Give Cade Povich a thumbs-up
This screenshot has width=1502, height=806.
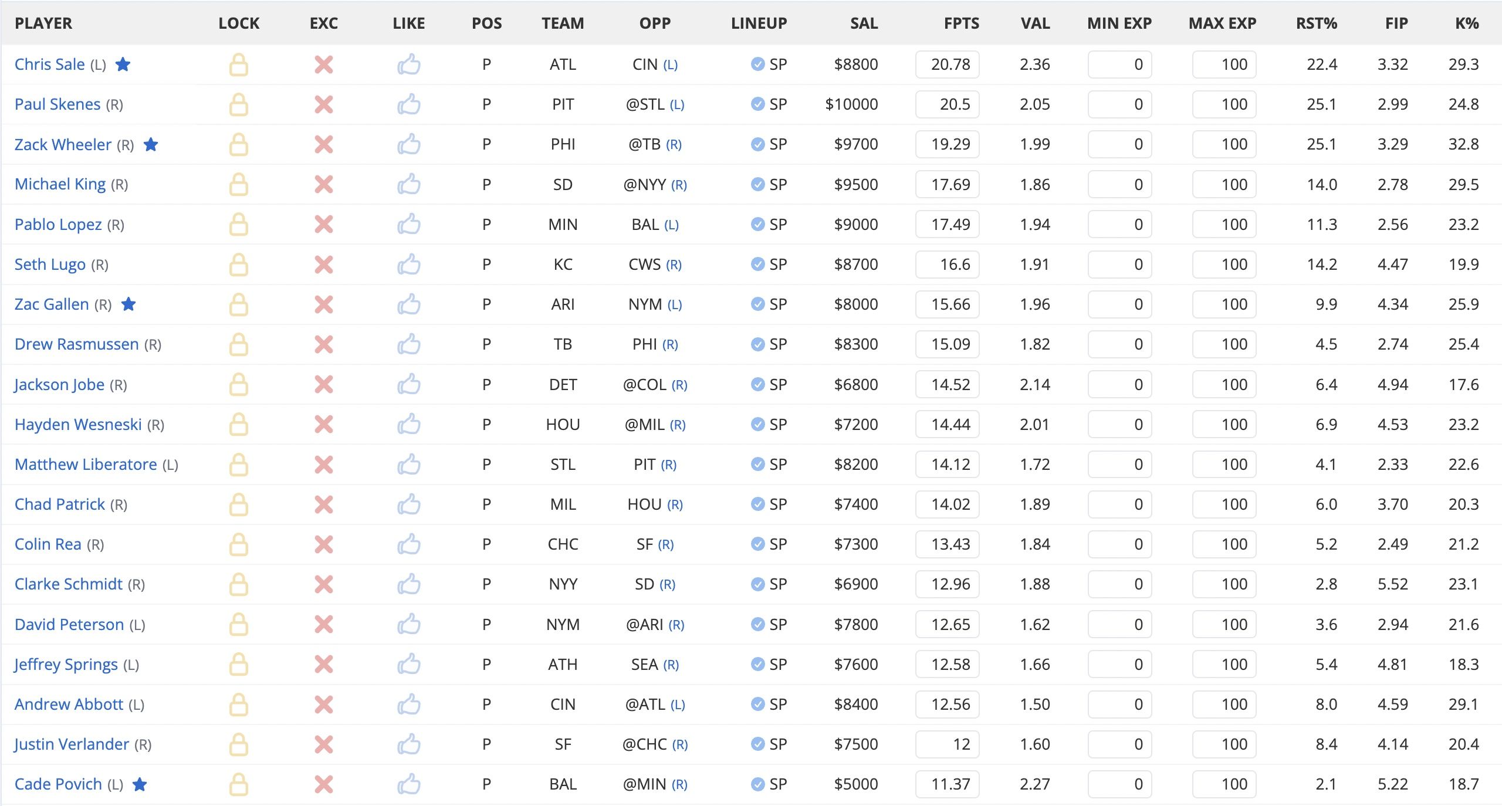[410, 784]
